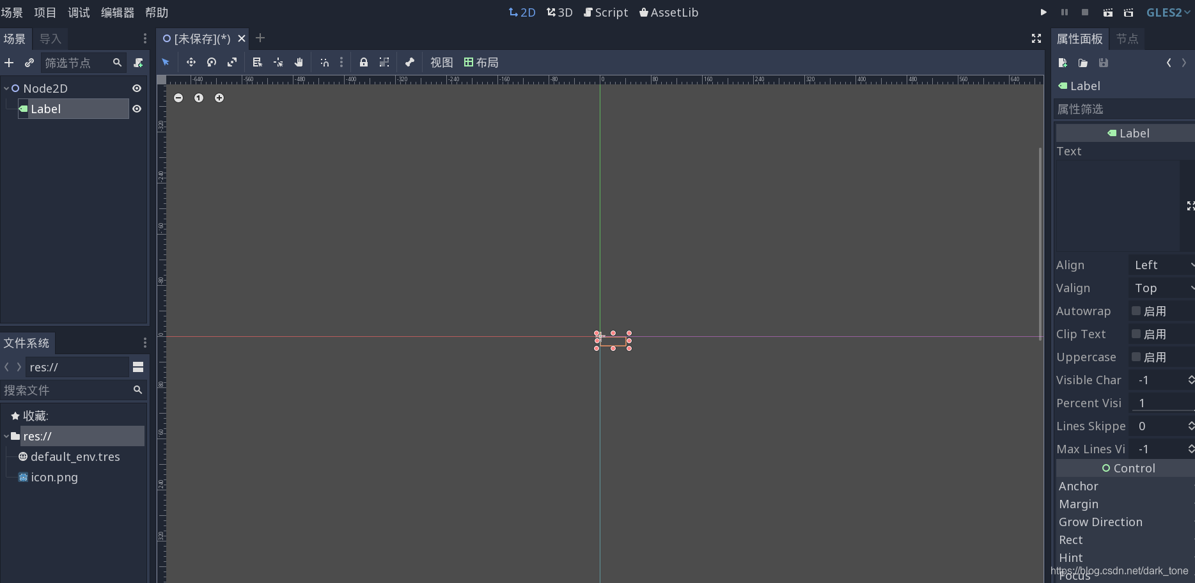Viewport: 1195px width, 583px height.
Task: Open the 场景 menu in menu bar
Action: [x=12, y=12]
